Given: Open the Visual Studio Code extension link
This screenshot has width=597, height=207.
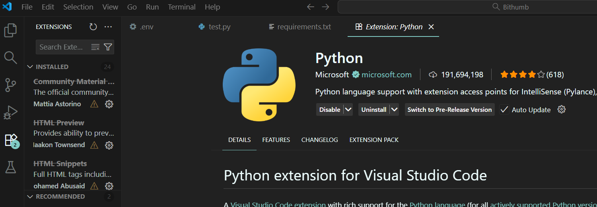Looking at the screenshot, I should (278, 204).
